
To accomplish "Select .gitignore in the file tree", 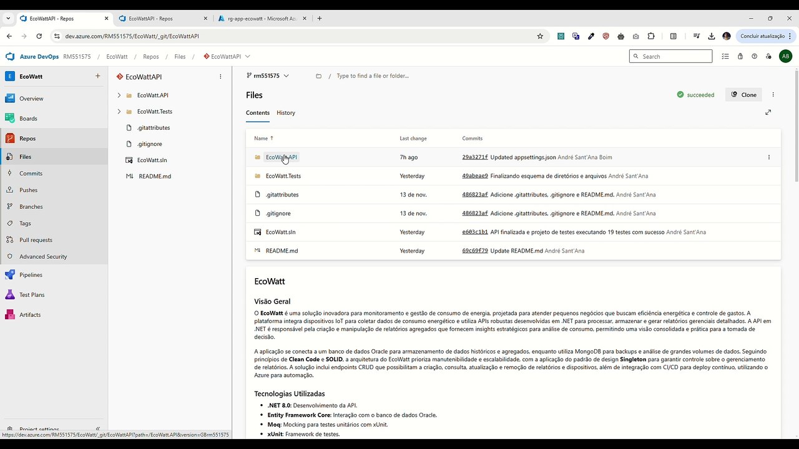I will [149, 144].
